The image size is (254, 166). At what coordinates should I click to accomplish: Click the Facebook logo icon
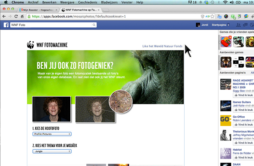click(6, 25)
